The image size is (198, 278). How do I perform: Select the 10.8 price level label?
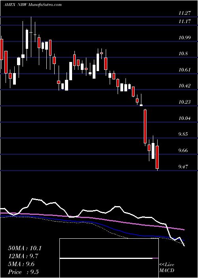[x=183, y=54]
